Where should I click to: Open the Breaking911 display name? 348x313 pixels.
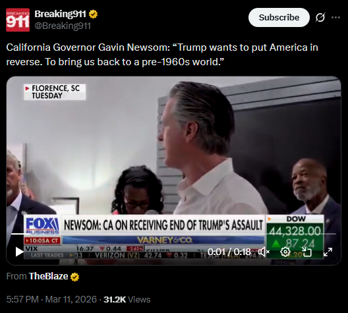(x=60, y=14)
